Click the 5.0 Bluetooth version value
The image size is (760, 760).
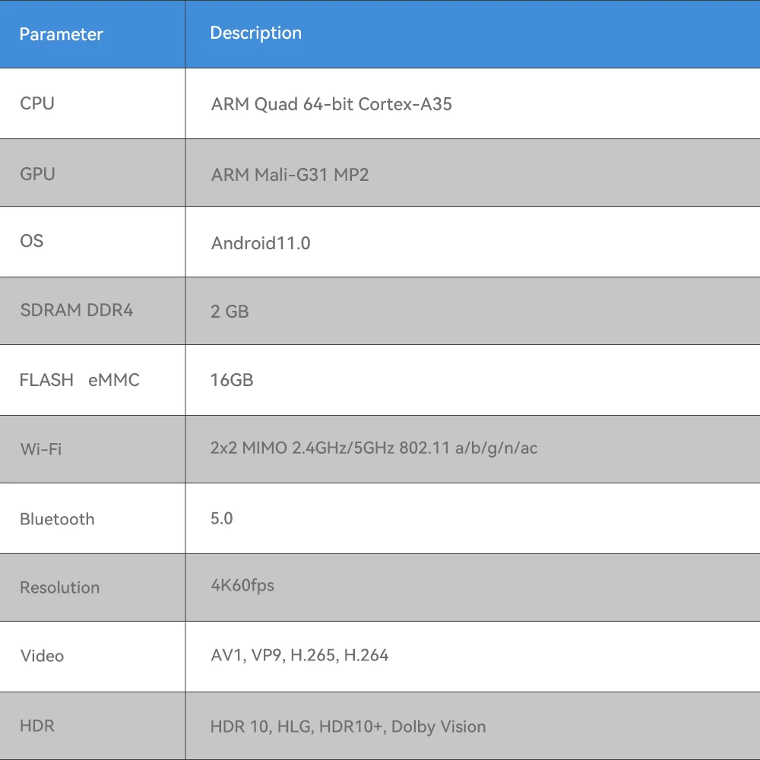(x=222, y=518)
